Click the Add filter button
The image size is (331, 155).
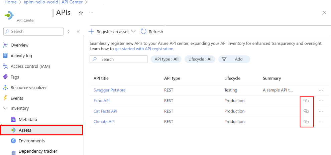pos(234,59)
